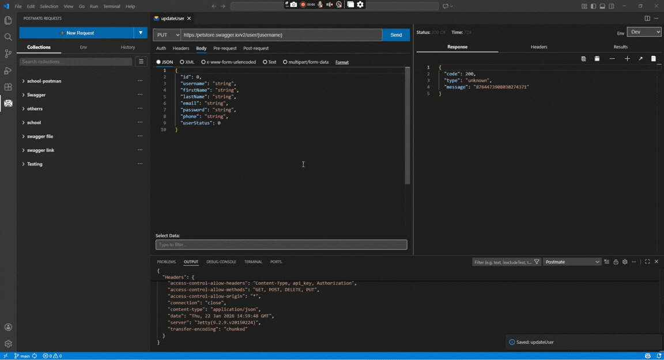Select x-www-form-urlencoded body type
The image size is (664, 360).
(203, 62)
